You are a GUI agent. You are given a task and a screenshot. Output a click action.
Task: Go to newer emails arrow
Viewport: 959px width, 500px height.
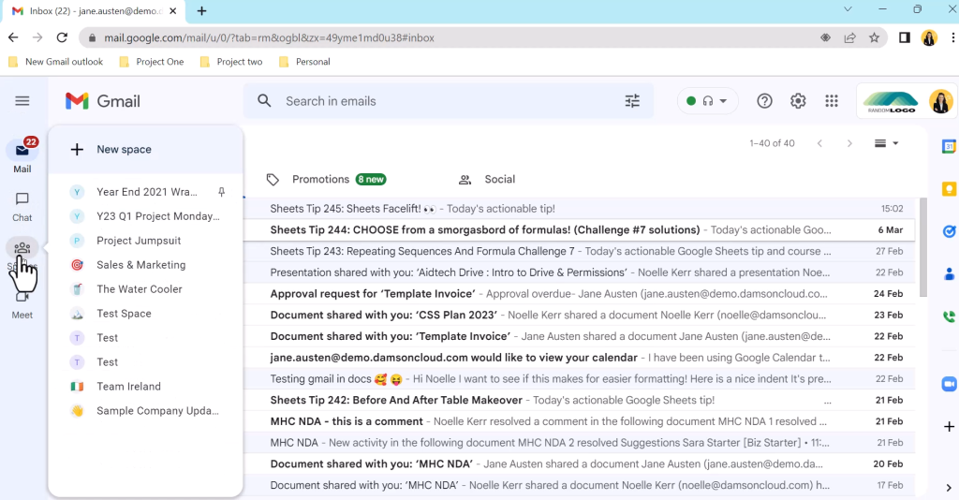819,143
